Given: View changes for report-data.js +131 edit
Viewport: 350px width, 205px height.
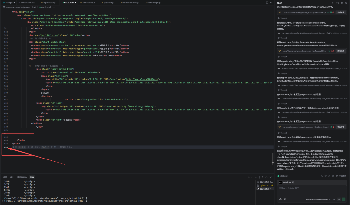Looking at the screenshot, I should click(341, 13).
